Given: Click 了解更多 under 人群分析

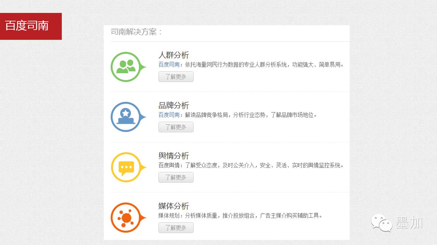Looking at the screenshot, I should coord(176,77).
